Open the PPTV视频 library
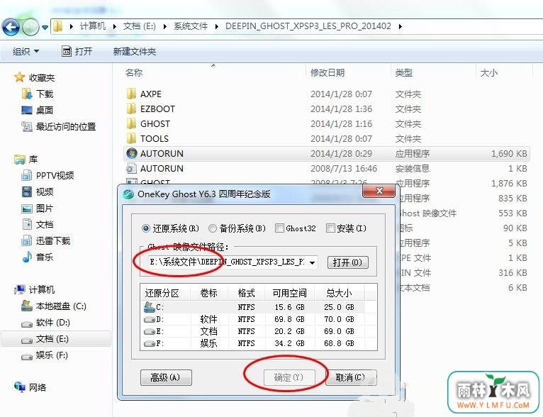 click(47, 176)
